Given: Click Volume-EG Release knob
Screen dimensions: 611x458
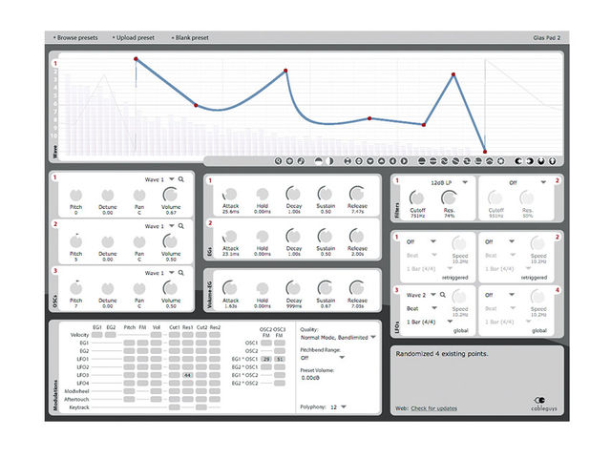Looking at the screenshot, I should point(357,288).
